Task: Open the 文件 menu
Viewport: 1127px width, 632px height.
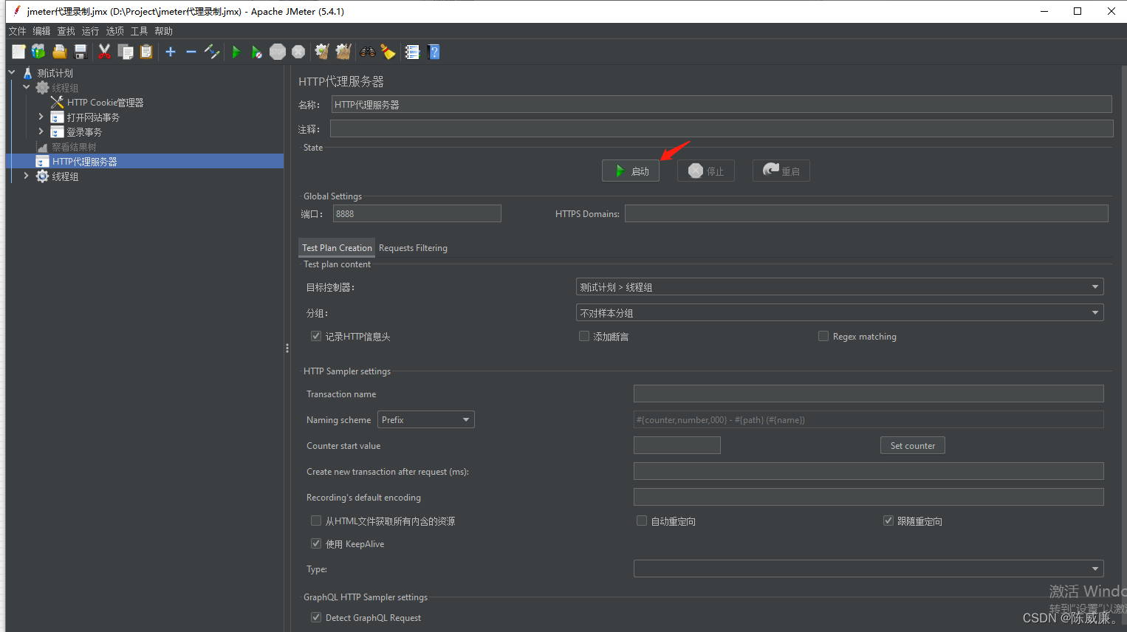Action: coord(17,31)
